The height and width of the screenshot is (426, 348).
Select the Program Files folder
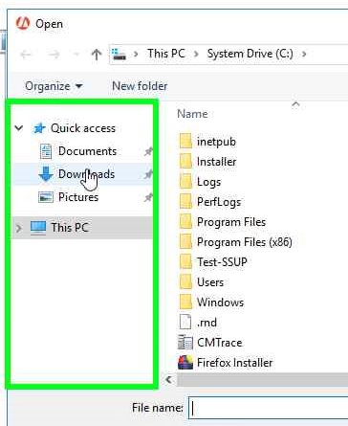pyautogui.click(x=231, y=222)
